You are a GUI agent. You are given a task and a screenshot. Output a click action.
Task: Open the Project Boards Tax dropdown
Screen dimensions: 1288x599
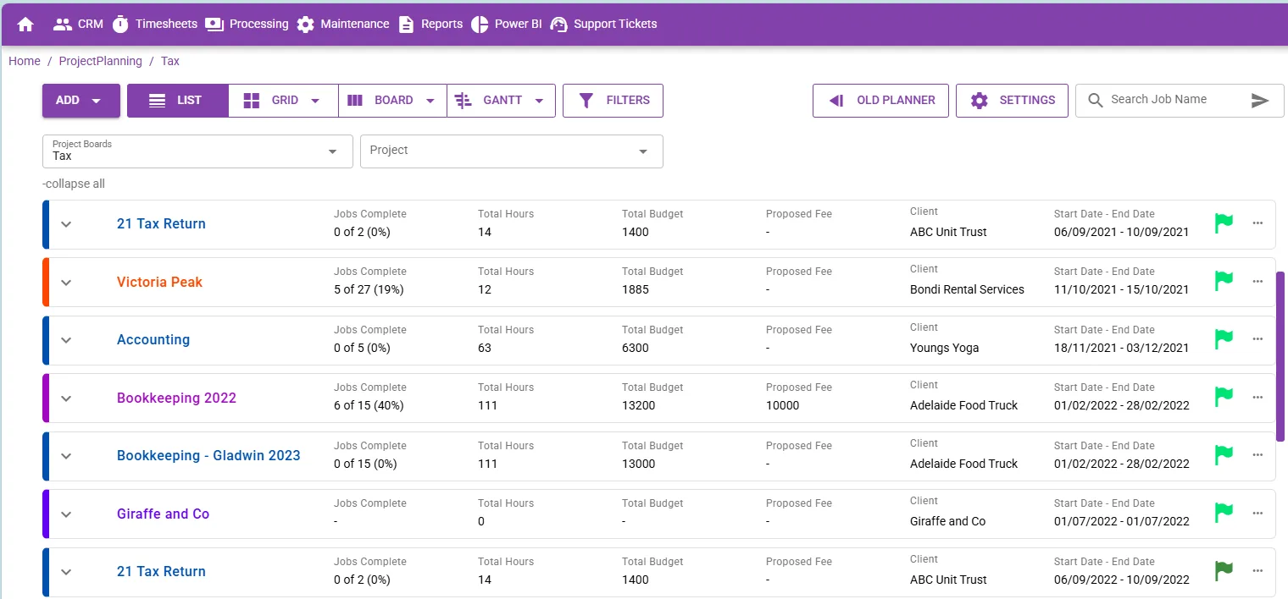[x=197, y=151]
